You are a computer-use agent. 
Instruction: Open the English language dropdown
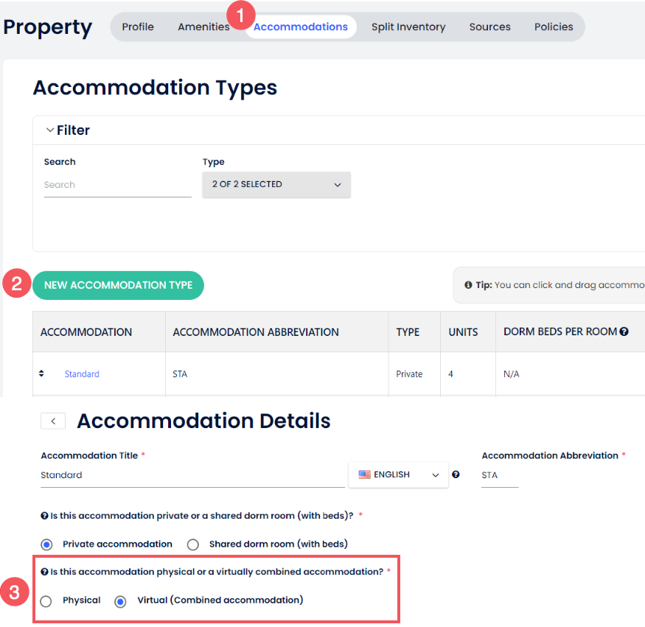click(398, 475)
